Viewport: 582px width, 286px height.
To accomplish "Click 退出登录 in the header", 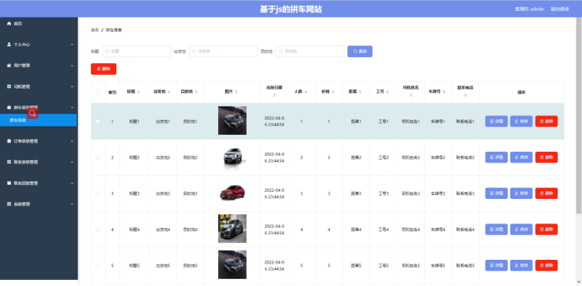I will pos(560,9).
